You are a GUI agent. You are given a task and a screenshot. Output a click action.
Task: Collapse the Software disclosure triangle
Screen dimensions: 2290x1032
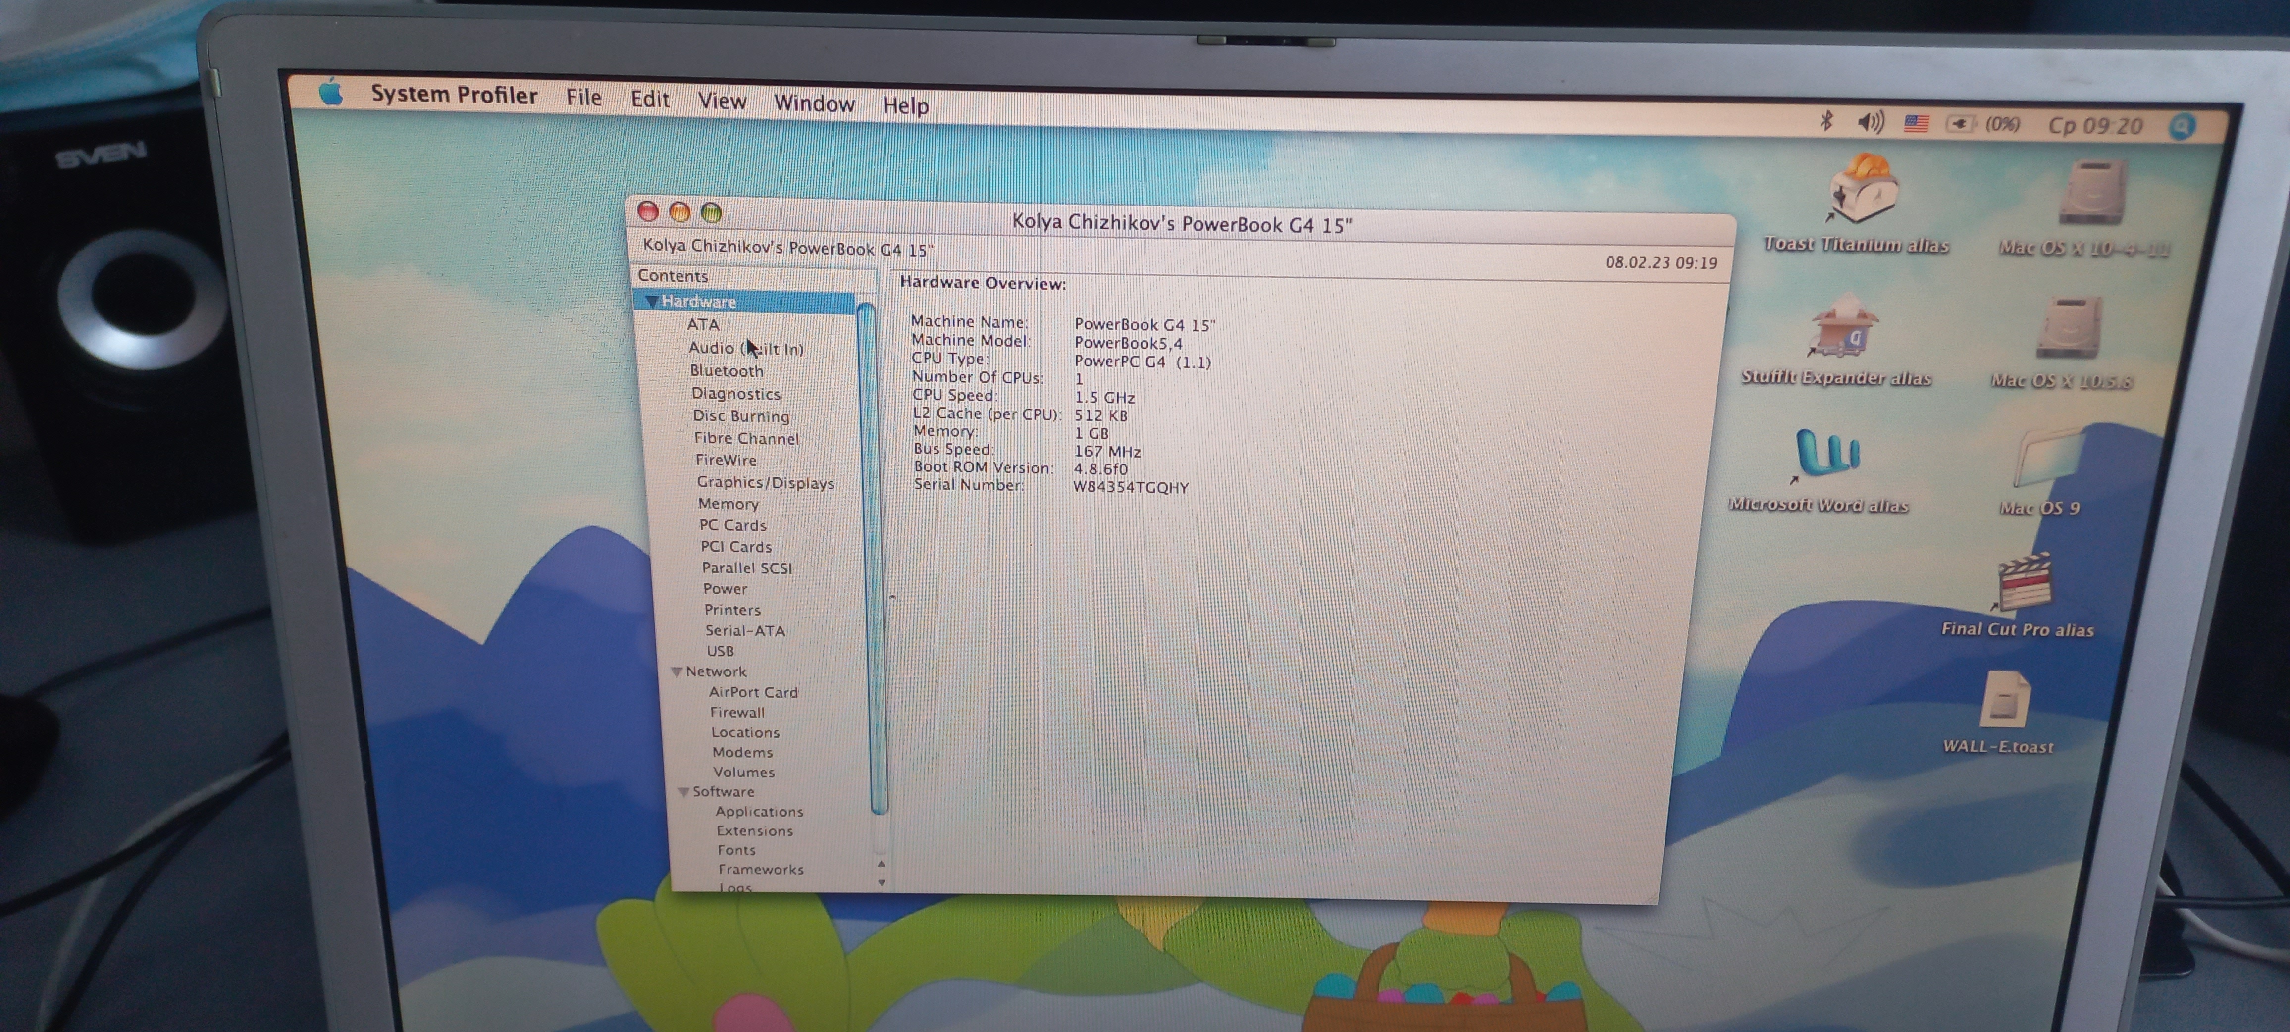pyautogui.click(x=683, y=792)
